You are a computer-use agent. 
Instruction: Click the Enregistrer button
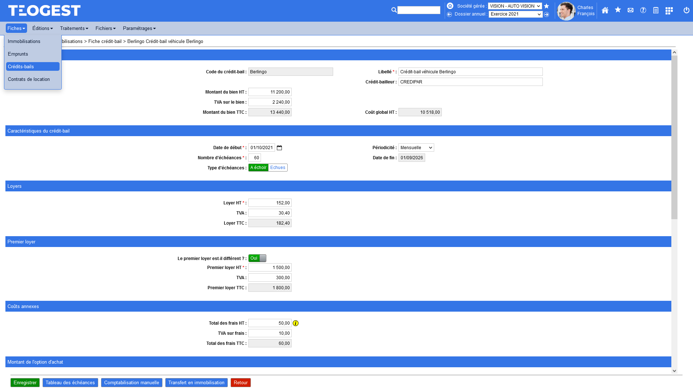point(25,383)
